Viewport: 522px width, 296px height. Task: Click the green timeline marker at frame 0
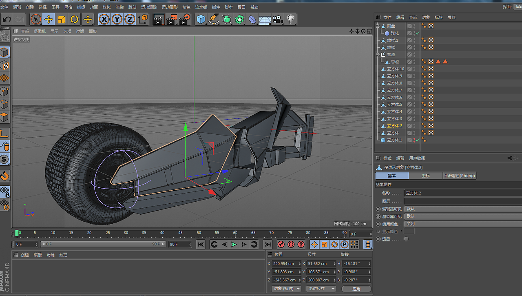pos(17,233)
